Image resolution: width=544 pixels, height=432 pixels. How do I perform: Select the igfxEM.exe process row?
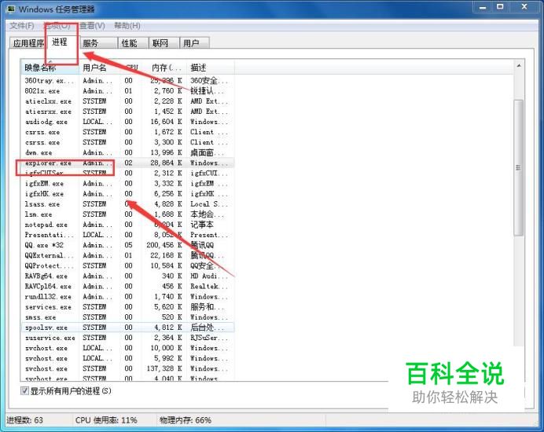(127, 184)
